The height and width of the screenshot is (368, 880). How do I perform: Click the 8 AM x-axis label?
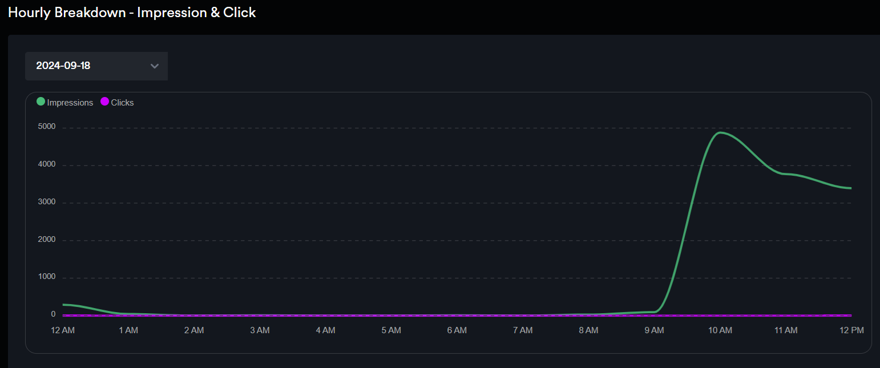(588, 330)
